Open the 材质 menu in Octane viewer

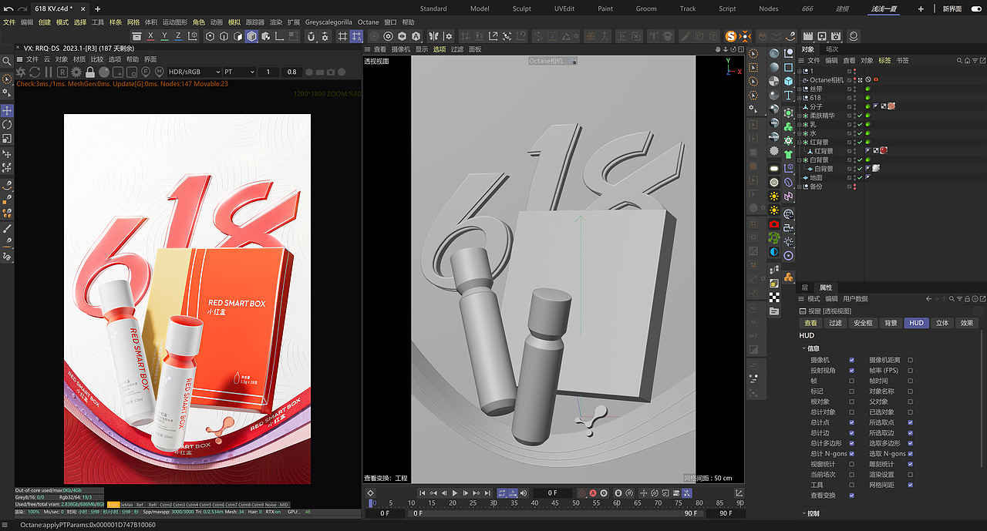[x=79, y=59]
